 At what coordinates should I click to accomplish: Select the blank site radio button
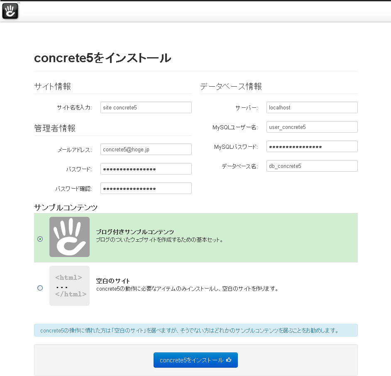pyautogui.click(x=40, y=288)
